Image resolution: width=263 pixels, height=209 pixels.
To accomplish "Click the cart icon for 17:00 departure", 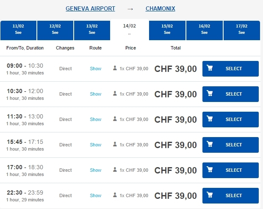I will point(210,170).
